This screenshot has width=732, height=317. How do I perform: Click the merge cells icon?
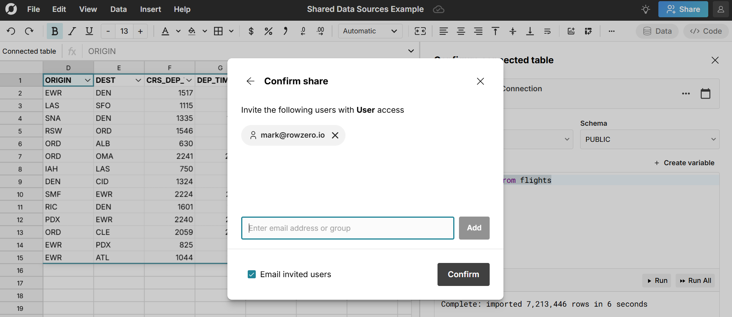(420, 31)
